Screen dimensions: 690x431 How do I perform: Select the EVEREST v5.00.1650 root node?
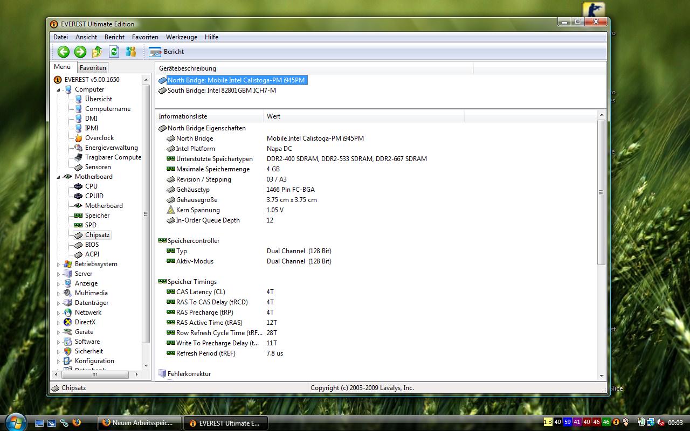click(92, 80)
